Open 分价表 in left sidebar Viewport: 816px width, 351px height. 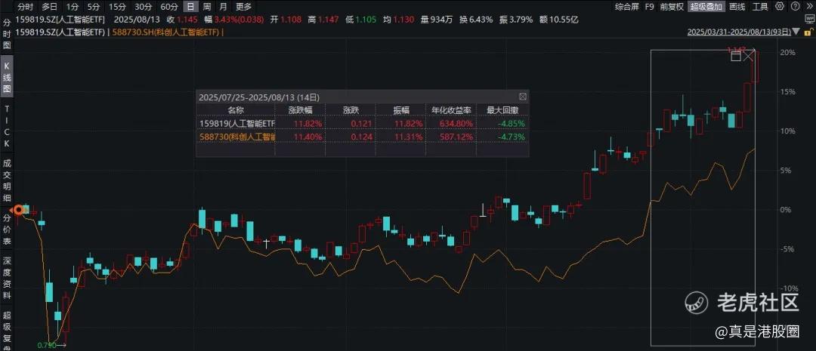7,229
